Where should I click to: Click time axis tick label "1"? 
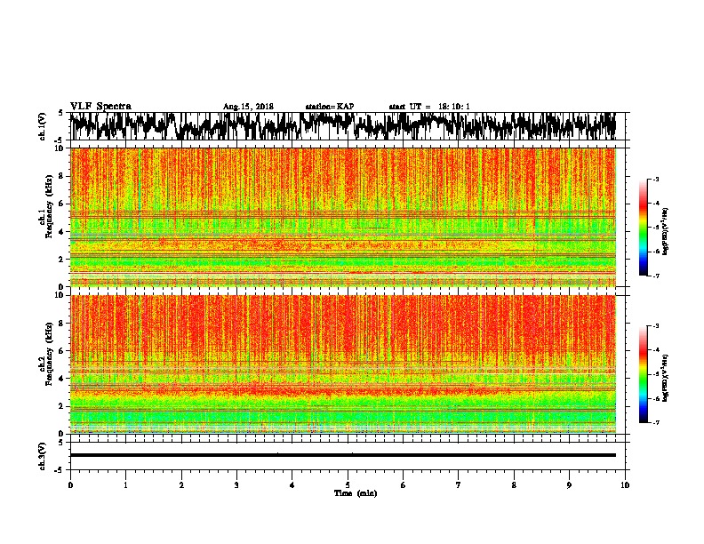coord(125,485)
